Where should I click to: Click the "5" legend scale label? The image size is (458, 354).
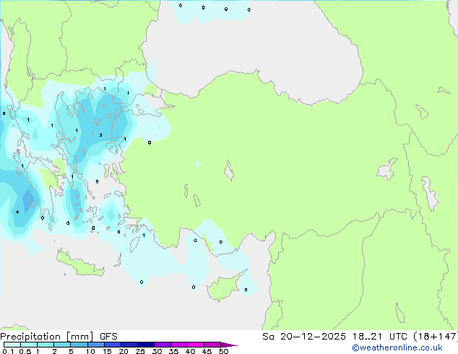71,351
